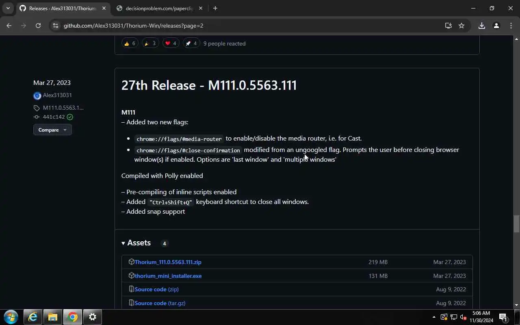Reload the current page

click(x=38, y=26)
